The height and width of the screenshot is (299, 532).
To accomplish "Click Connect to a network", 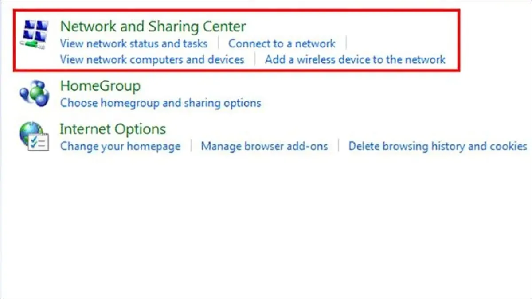I will 282,43.
